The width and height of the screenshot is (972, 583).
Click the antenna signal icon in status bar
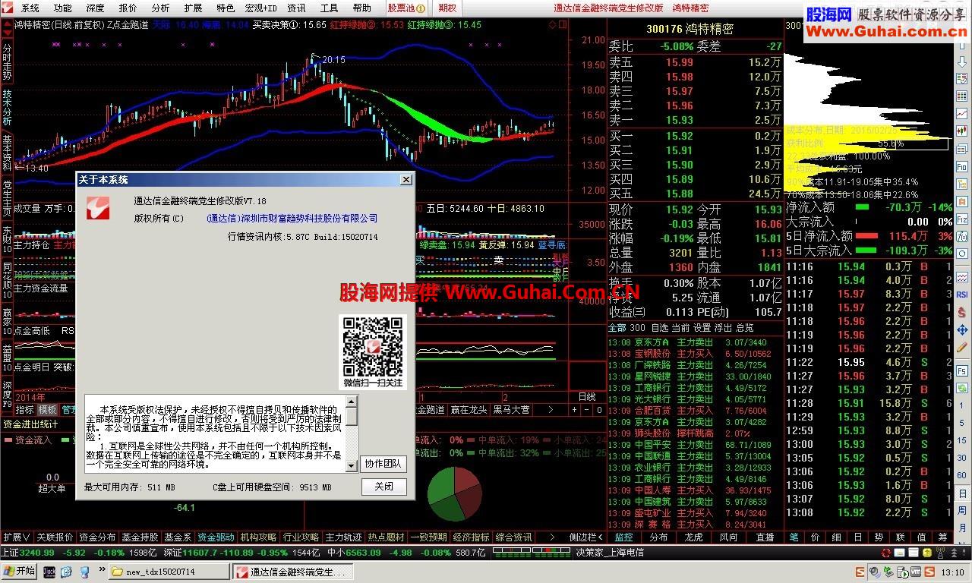click(940, 553)
